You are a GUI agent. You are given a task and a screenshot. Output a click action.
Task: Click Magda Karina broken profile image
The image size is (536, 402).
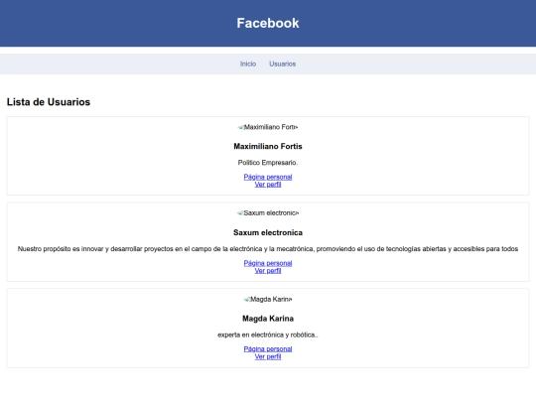pos(268,299)
